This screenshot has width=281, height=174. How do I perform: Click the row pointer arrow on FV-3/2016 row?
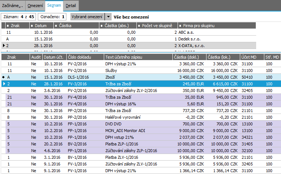pos(4,84)
